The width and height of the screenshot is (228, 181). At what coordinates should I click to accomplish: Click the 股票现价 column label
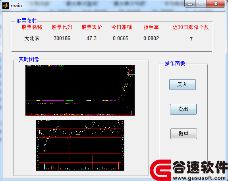coord(92,27)
